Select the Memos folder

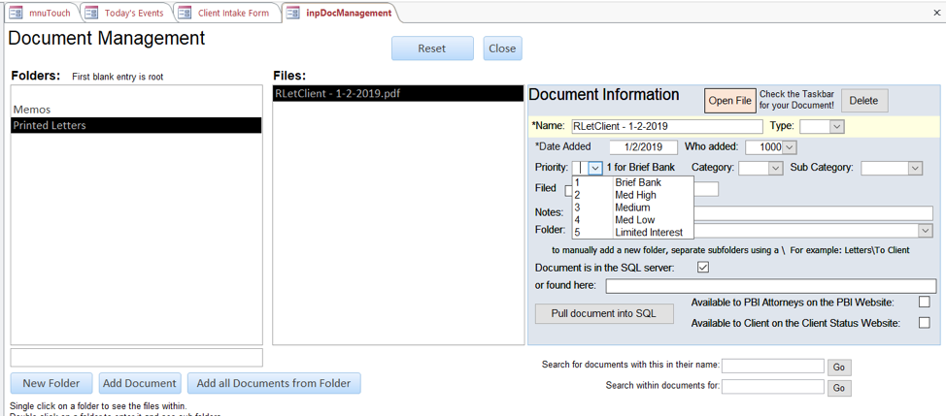pyautogui.click(x=32, y=110)
